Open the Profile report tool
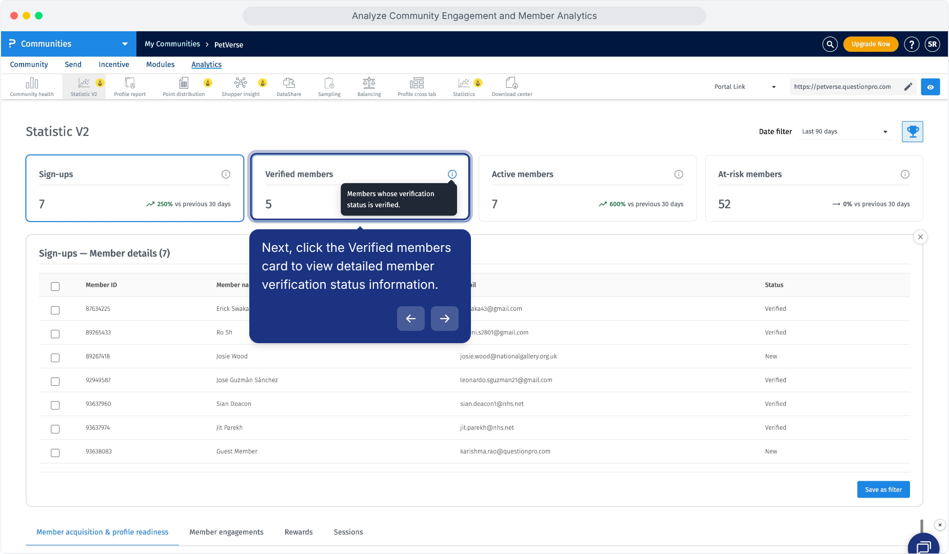Screen dimensions: 949x554 (x=130, y=86)
